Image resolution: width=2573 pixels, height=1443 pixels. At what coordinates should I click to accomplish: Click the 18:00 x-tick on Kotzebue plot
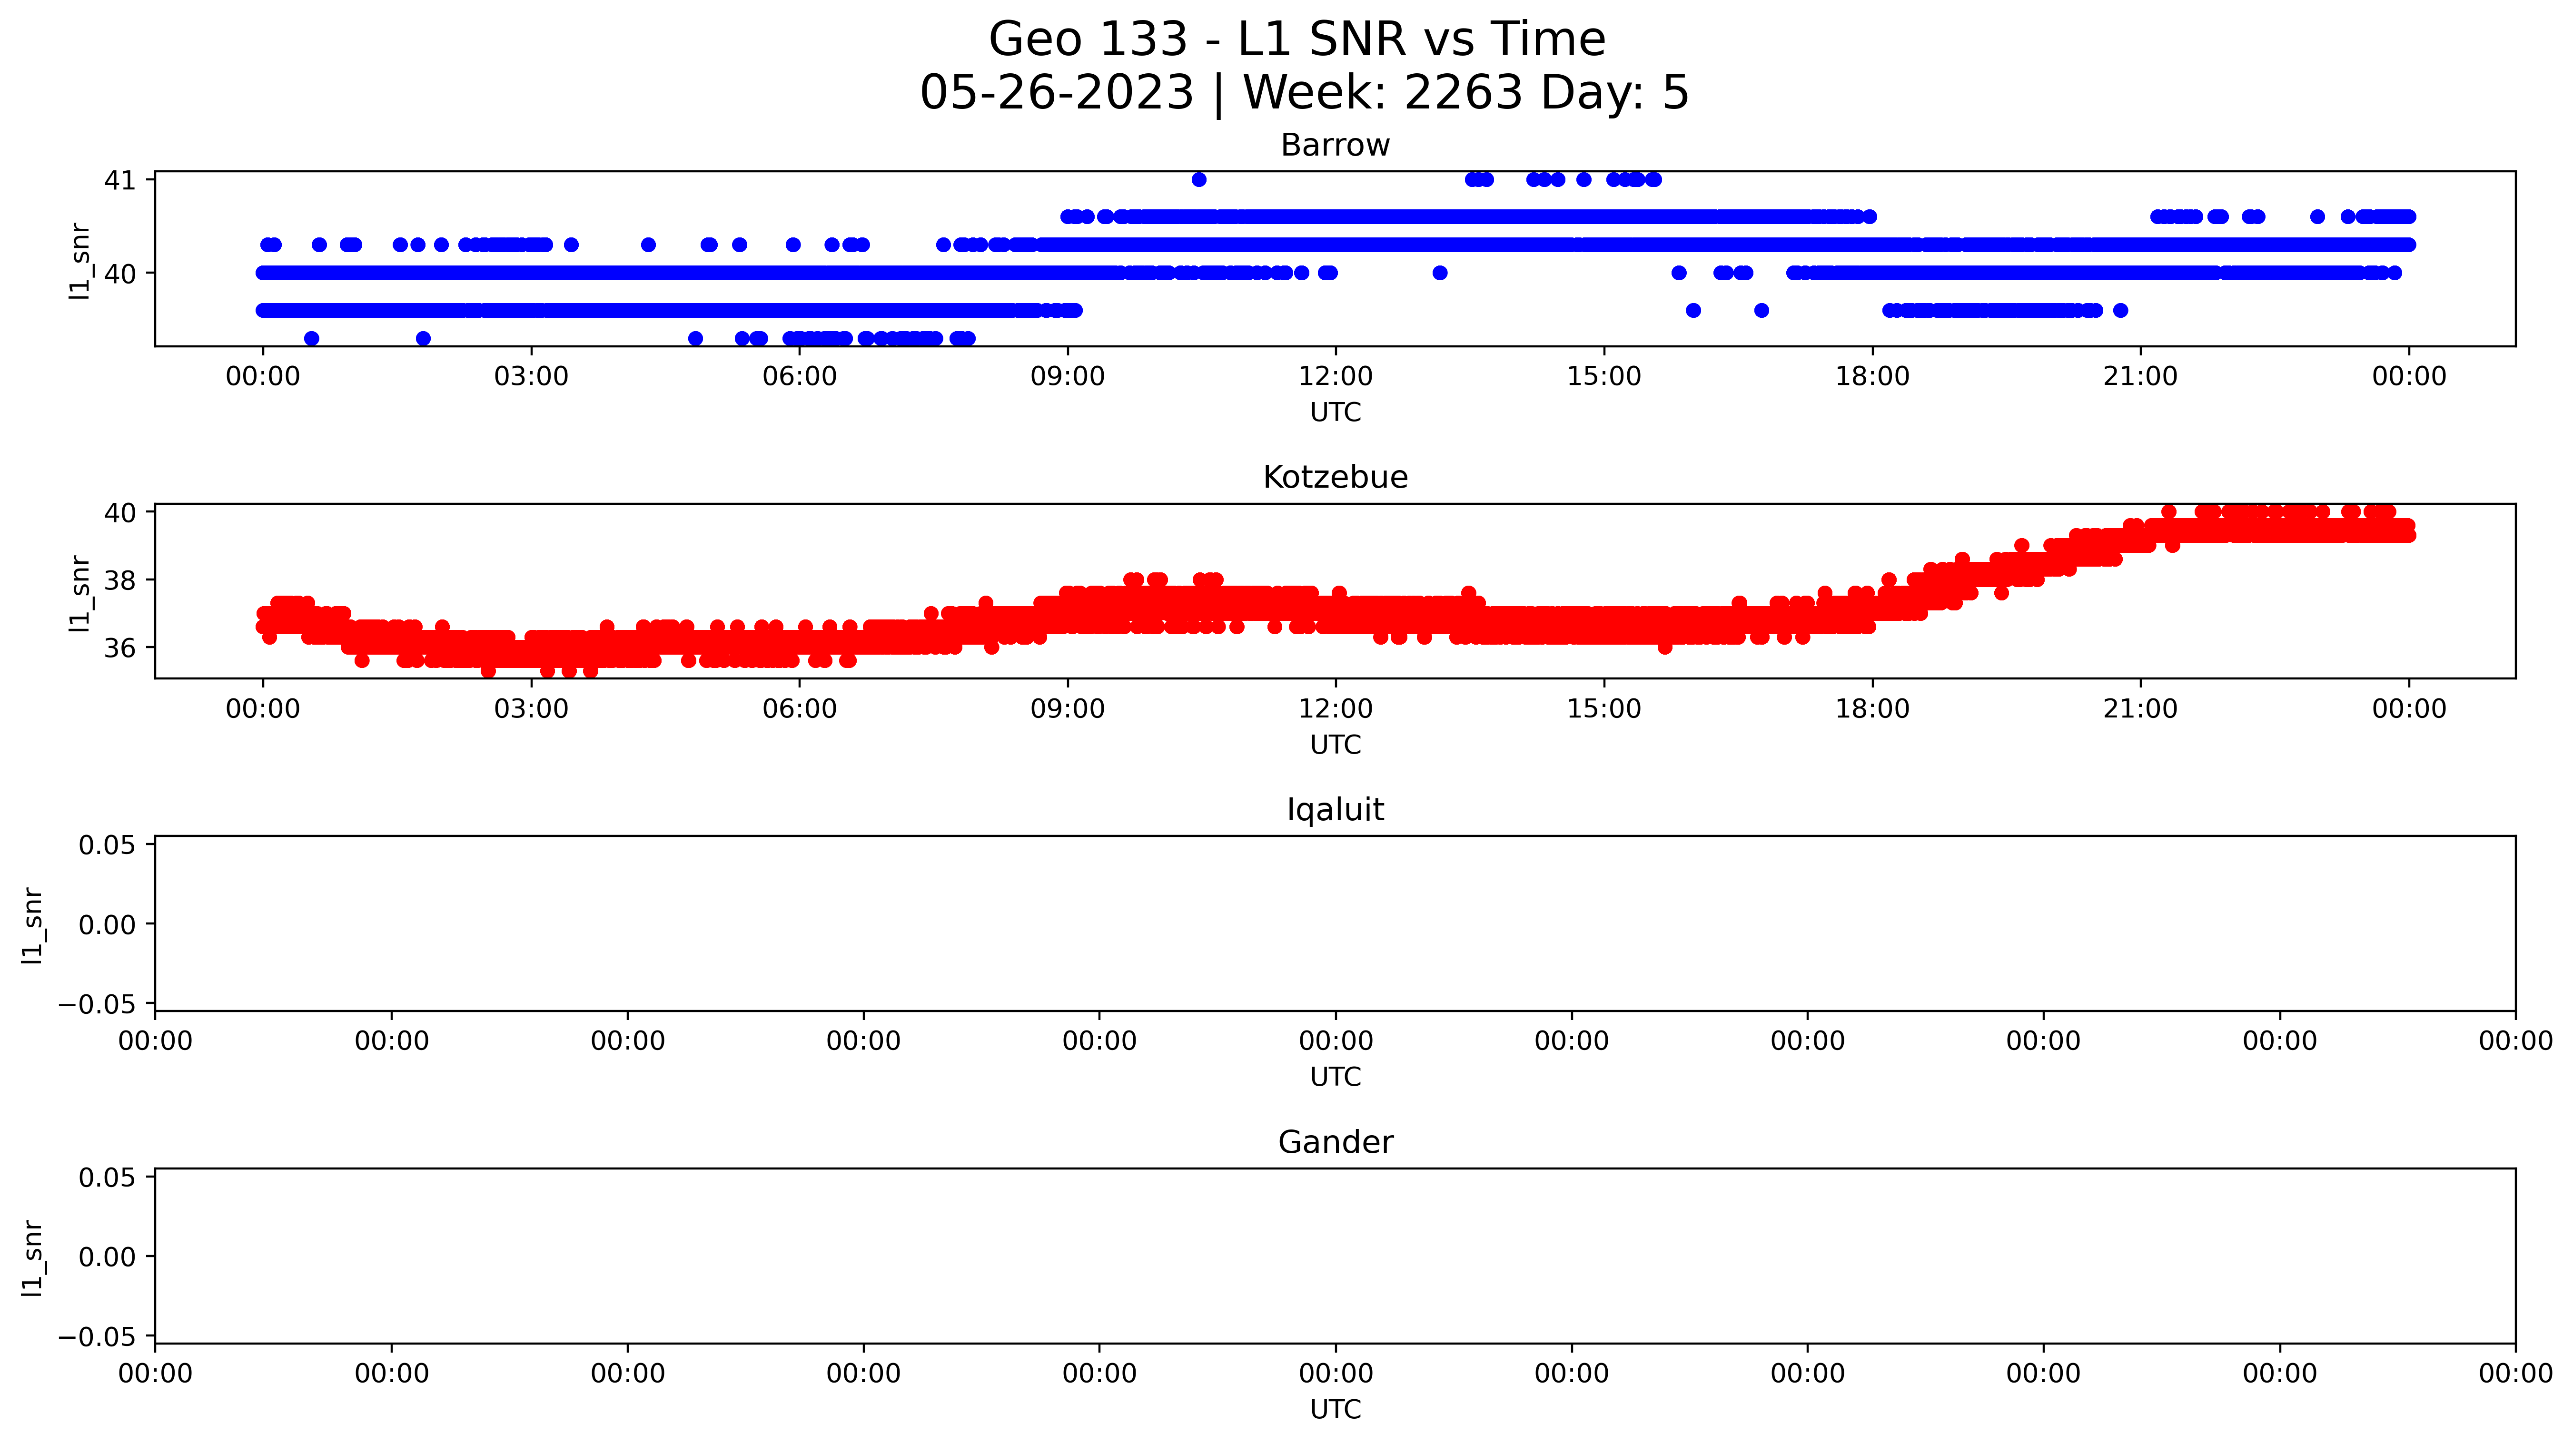1872,709
